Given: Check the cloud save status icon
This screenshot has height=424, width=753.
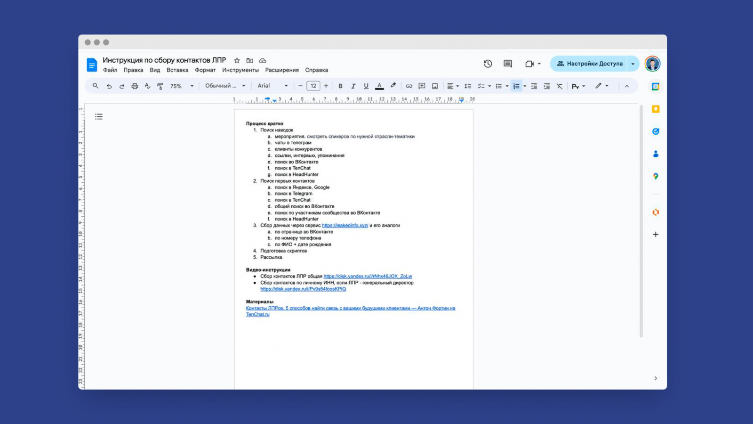Looking at the screenshot, I should [x=263, y=60].
